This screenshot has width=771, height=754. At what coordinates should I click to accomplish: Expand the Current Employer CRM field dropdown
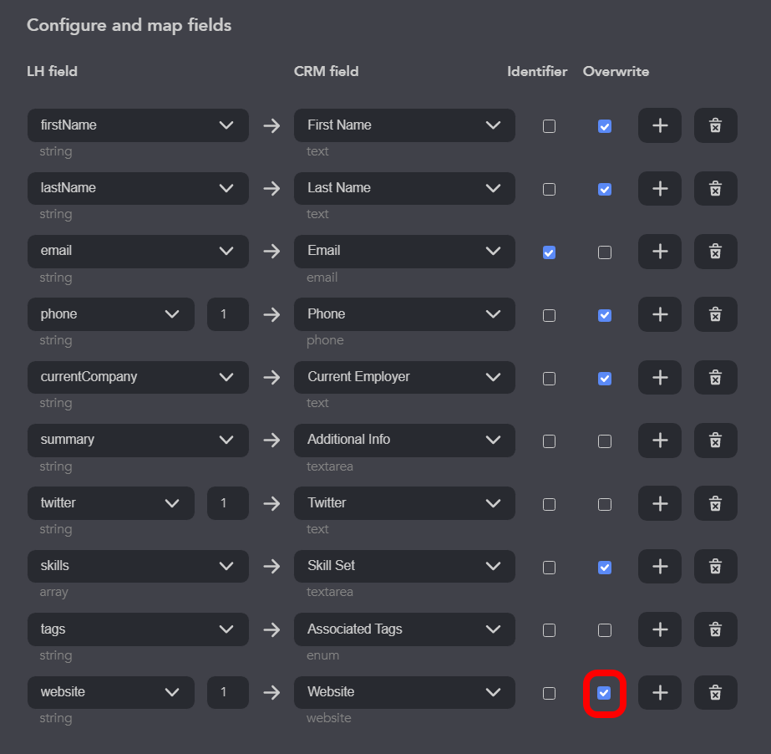(x=404, y=378)
